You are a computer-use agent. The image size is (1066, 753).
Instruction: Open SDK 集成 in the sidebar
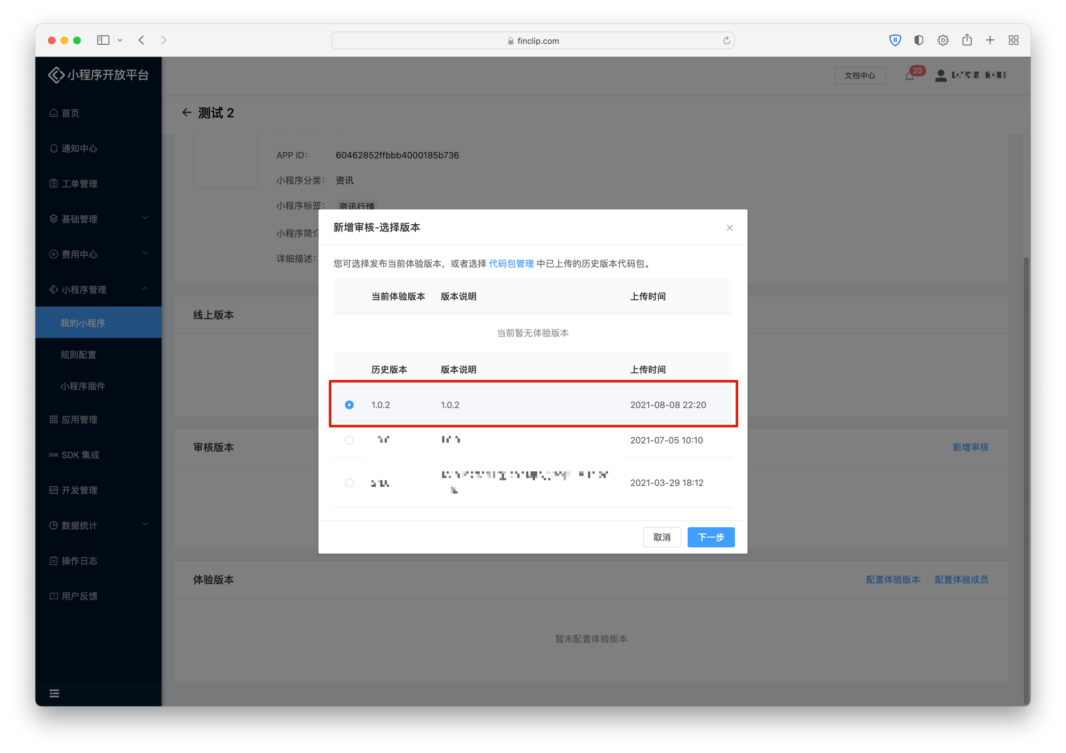pyautogui.click(x=98, y=455)
